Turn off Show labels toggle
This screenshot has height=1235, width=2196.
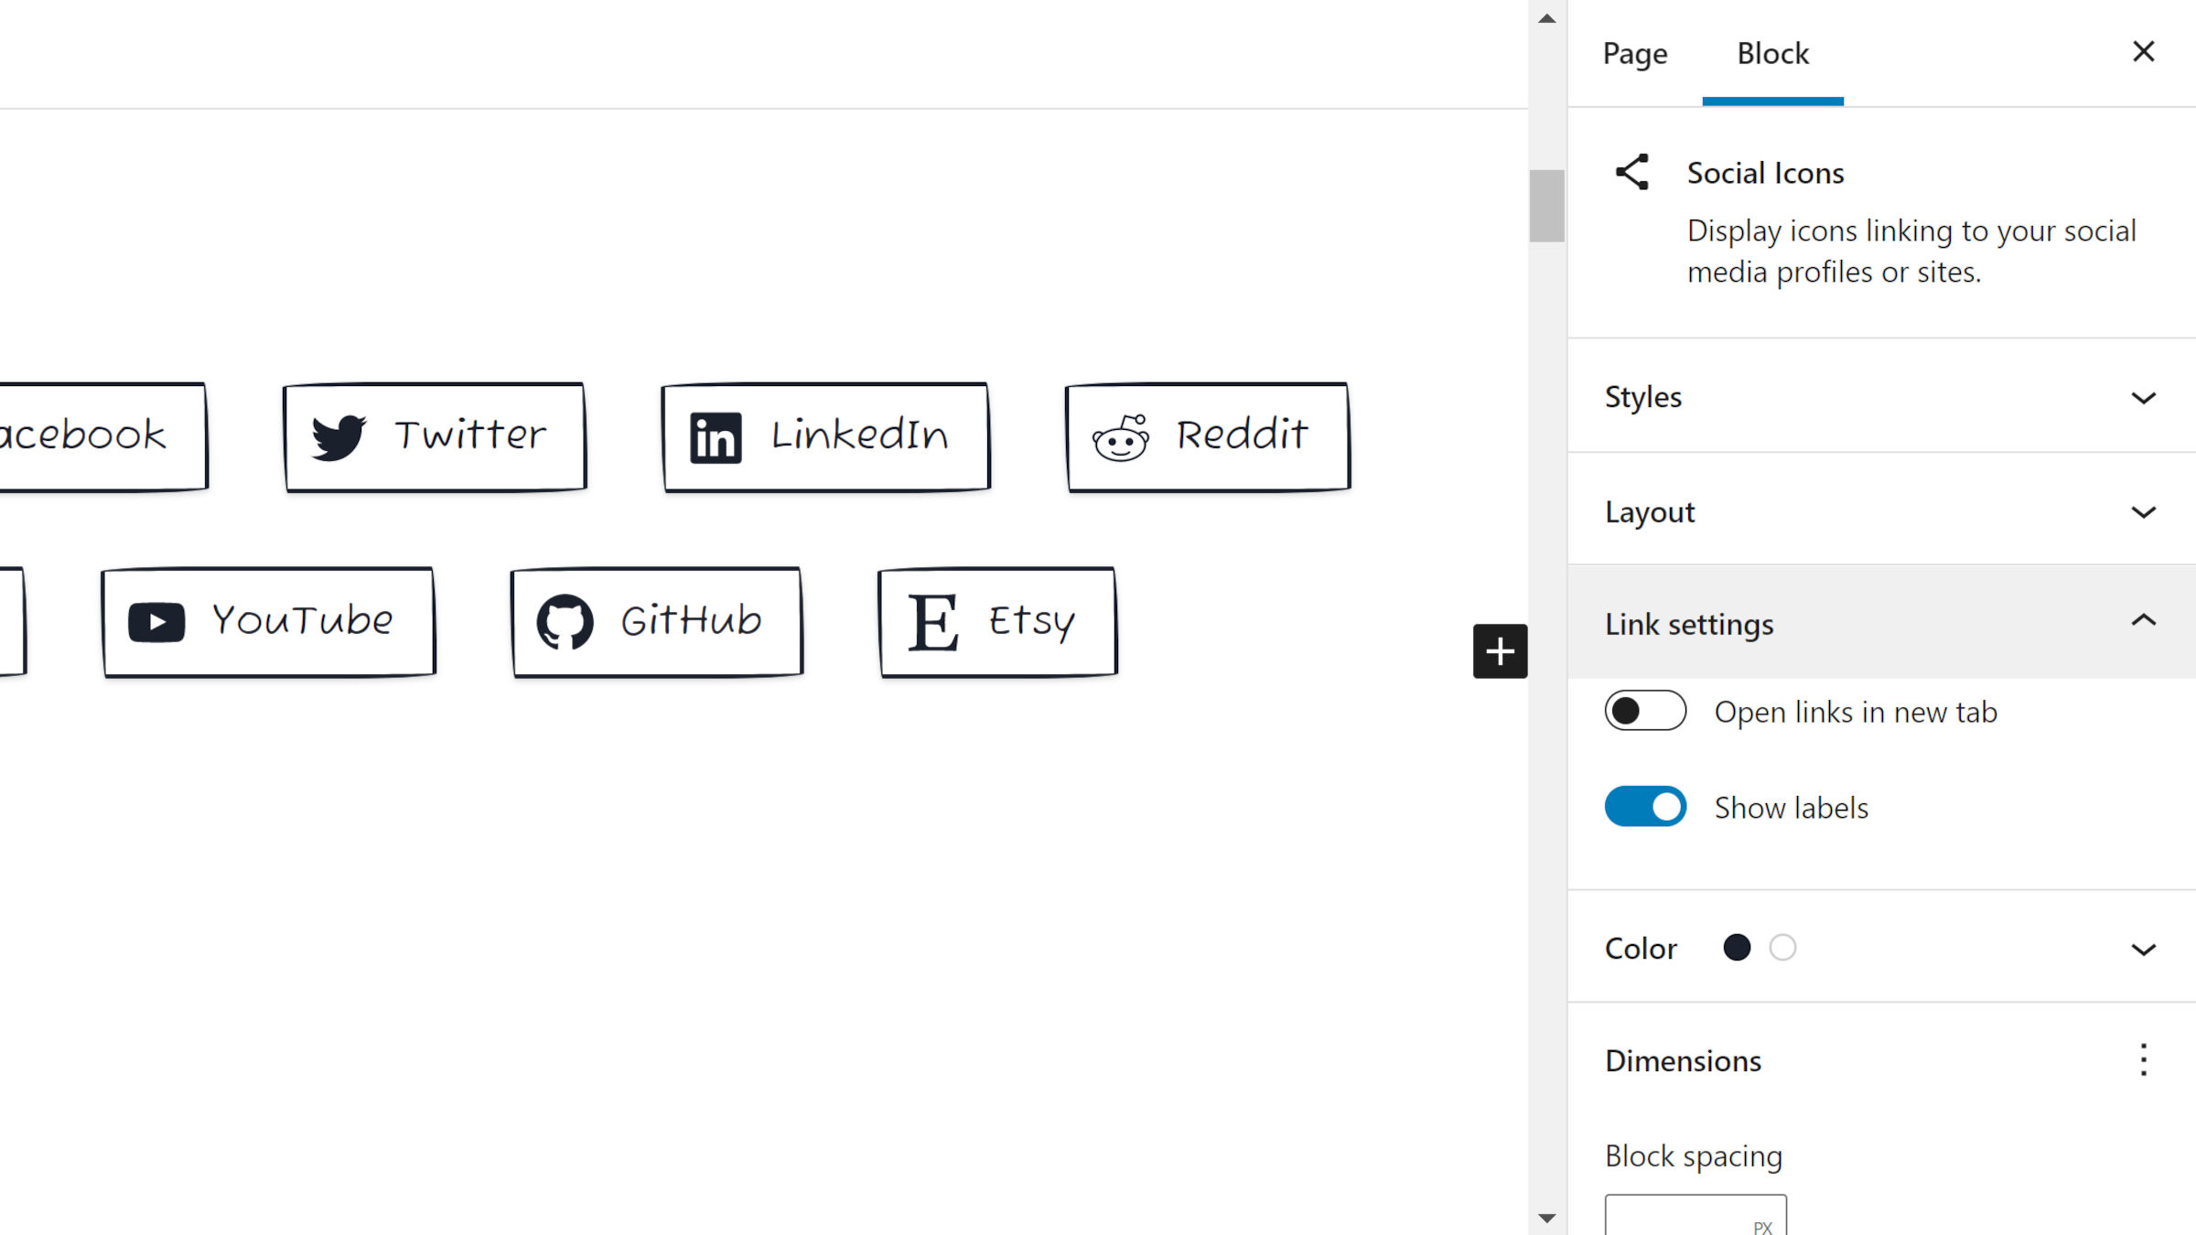tap(1645, 807)
